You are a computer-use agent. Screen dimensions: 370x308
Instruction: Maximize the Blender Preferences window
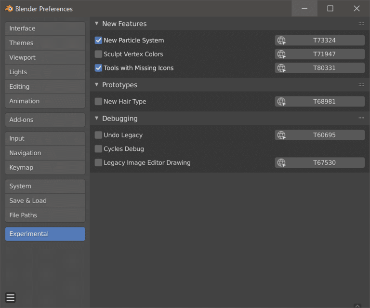click(x=330, y=9)
